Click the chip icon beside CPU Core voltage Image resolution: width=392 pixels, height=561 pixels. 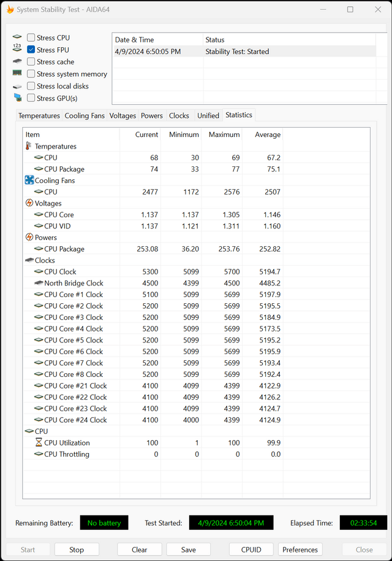tap(39, 214)
